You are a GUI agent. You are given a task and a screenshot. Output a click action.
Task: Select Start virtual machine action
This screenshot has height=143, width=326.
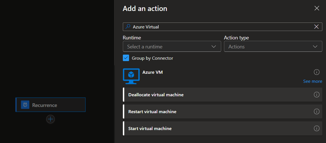[x=223, y=128]
